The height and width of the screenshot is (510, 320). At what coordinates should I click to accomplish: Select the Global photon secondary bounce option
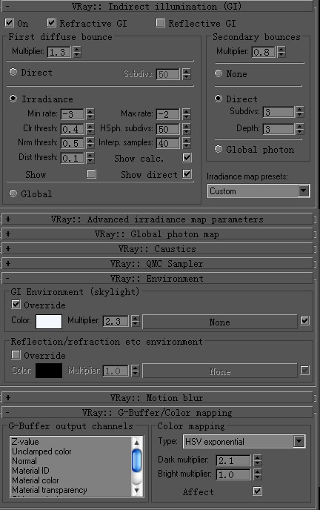tap(219, 149)
